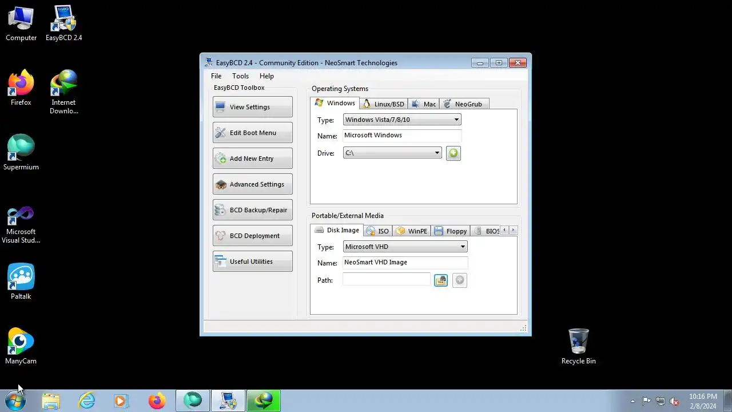The width and height of the screenshot is (732, 412).
Task: Click the EasyBCD title bar icon
Action: click(x=209, y=63)
